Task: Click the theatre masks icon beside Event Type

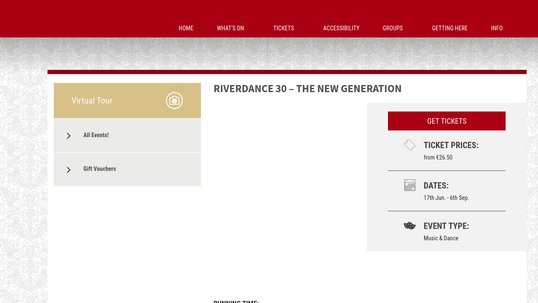Action: (x=410, y=226)
